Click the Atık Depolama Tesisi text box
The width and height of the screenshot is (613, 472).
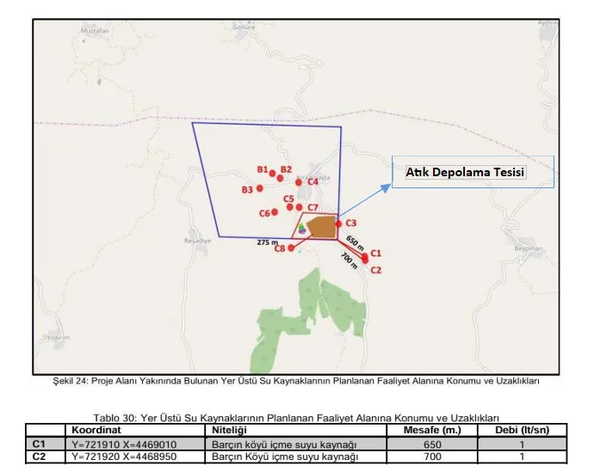pyautogui.click(x=466, y=173)
